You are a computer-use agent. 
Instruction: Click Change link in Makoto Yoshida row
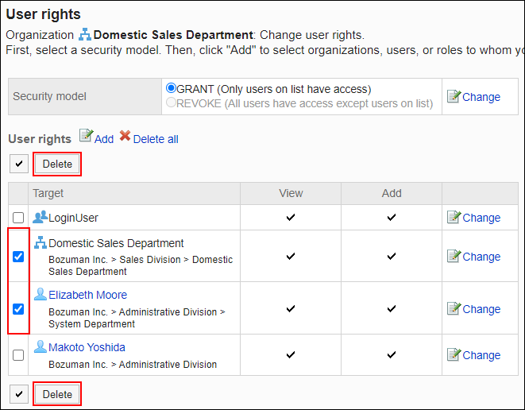[x=481, y=355]
